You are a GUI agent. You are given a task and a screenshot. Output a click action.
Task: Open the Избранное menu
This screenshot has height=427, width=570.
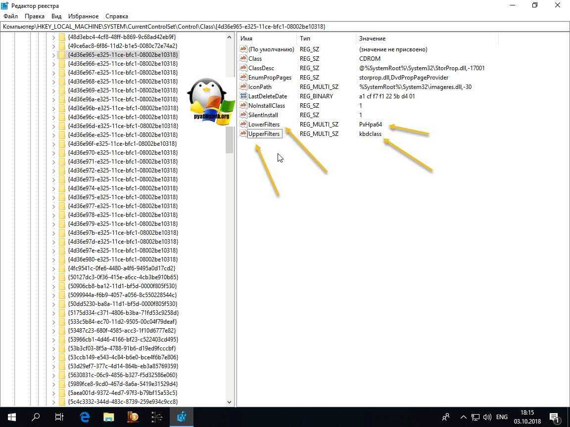[x=83, y=16]
